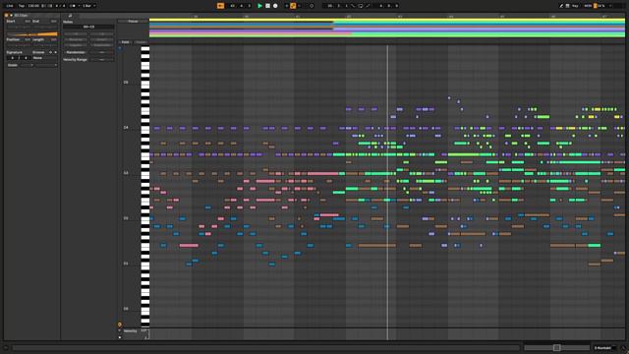The height and width of the screenshot is (354, 629).
Task: Click the clip End Set button
Action: [x=54, y=22]
